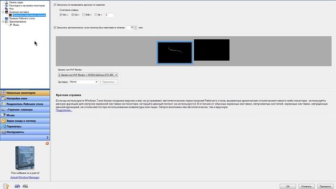Select the Мышь item under Зеркалирование
The height and width of the screenshot is (189, 336).
[16, 25]
